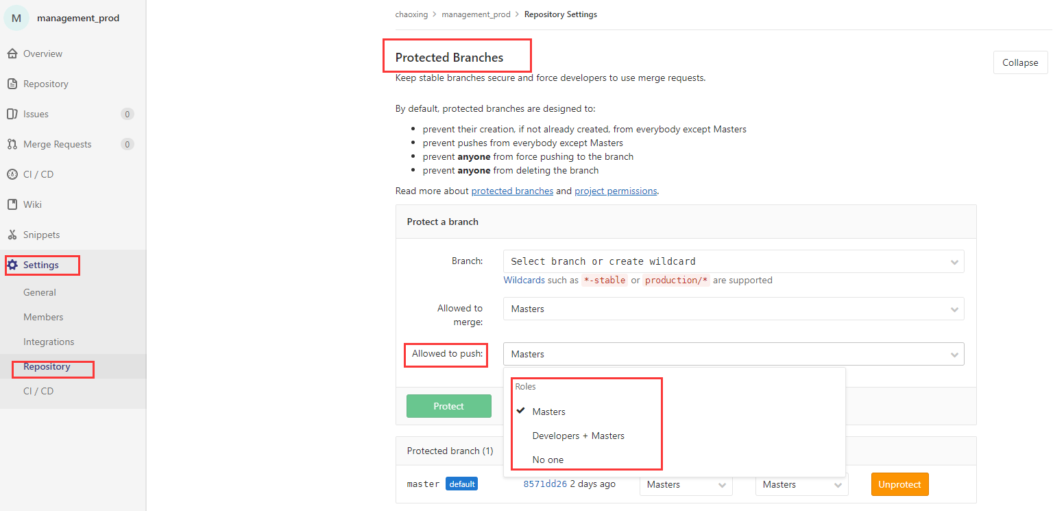
Task: Open the Wildcards help link
Action: (524, 280)
